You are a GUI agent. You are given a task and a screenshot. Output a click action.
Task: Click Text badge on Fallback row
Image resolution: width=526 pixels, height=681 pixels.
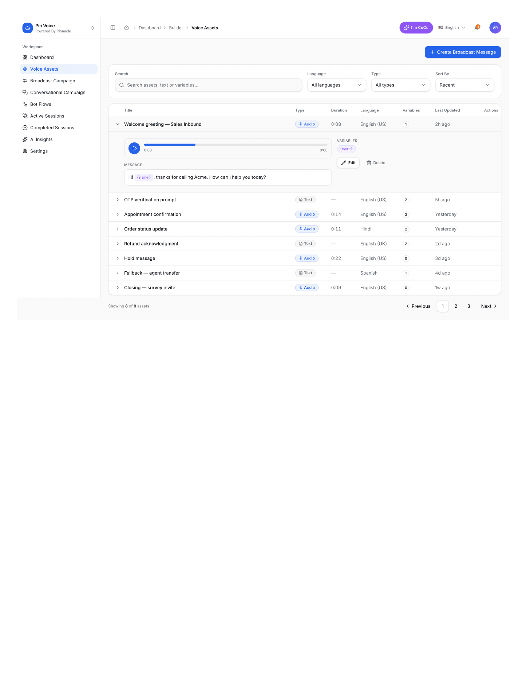(x=305, y=273)
